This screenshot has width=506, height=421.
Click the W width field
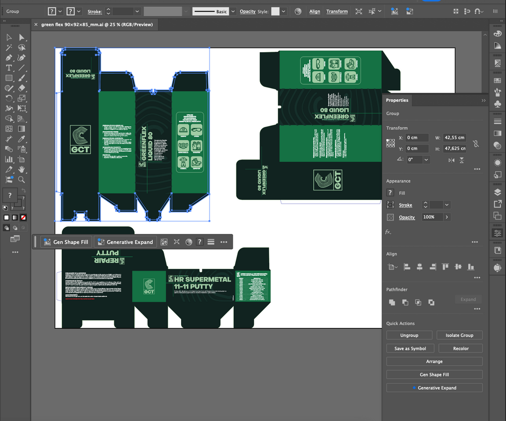coord(455,138)
